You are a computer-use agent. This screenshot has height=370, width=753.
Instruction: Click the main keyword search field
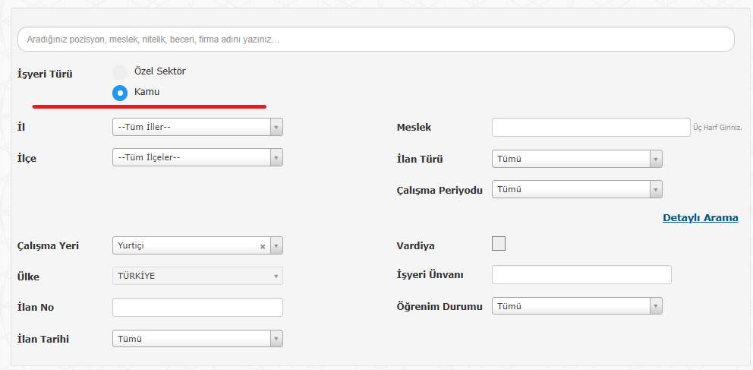coord(376,39)
